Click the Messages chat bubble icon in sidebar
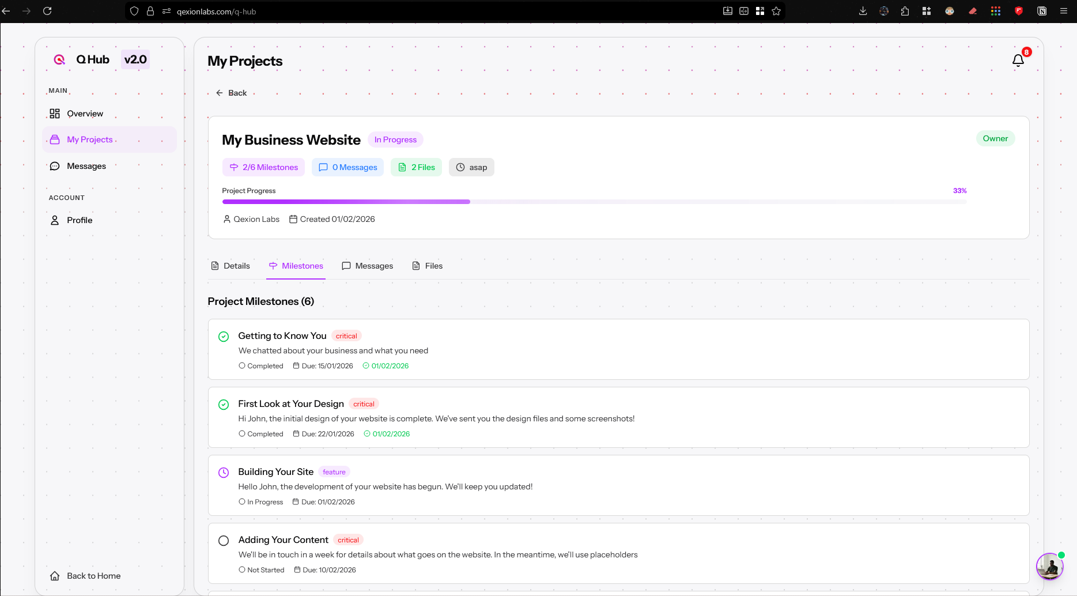Viewport: 1077px width, 596px height. click(54, 165)
